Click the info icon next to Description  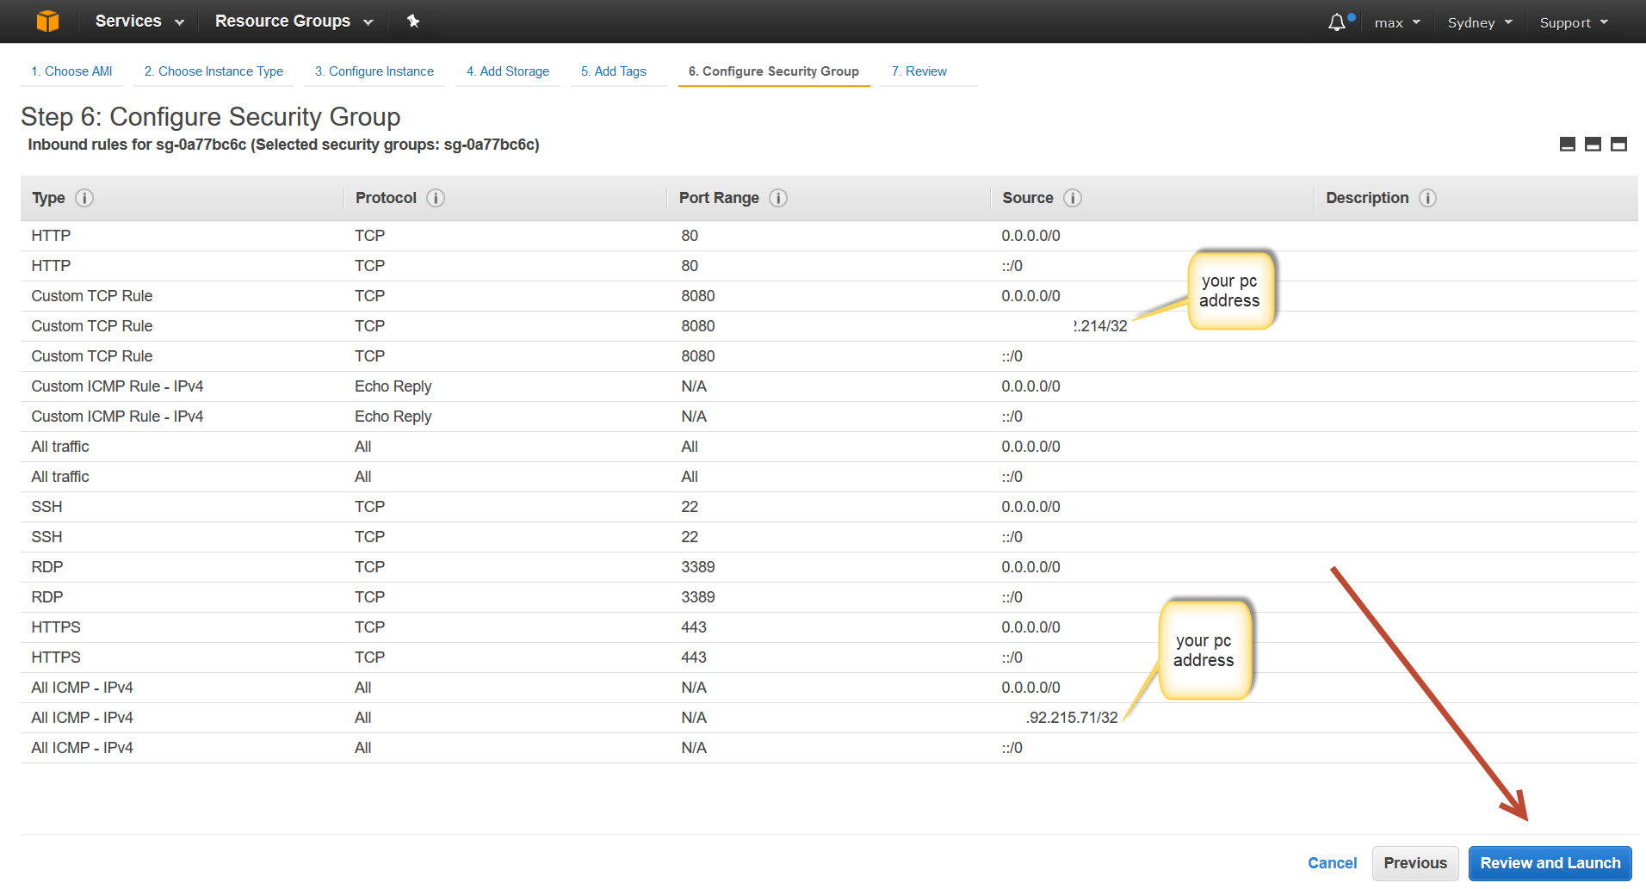[x=1427, y=198]
